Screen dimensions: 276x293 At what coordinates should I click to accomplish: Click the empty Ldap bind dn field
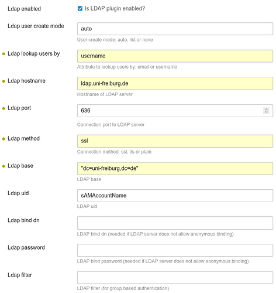pyautogui.click(x=175, y=223)
